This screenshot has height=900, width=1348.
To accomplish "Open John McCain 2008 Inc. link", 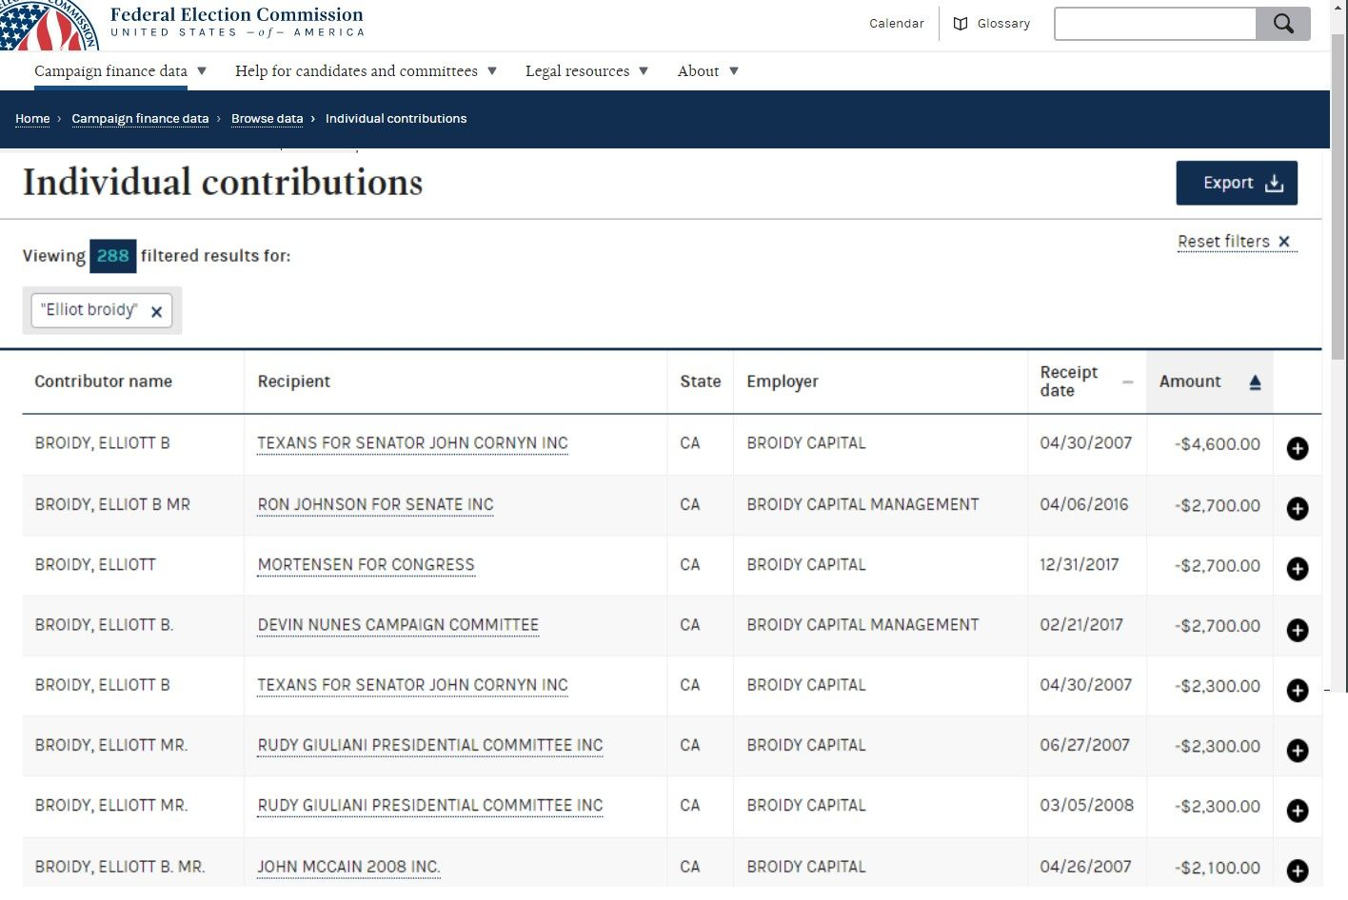I will pyautogui.click(x=348, y=867).
